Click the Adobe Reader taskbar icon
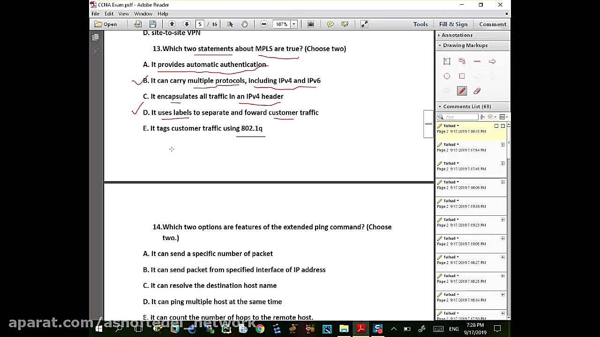600x337 pixels. (x=361, y=329)
